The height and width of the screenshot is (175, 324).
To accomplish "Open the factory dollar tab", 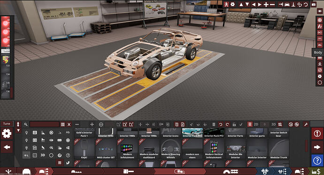I will [x=316, y=171].
